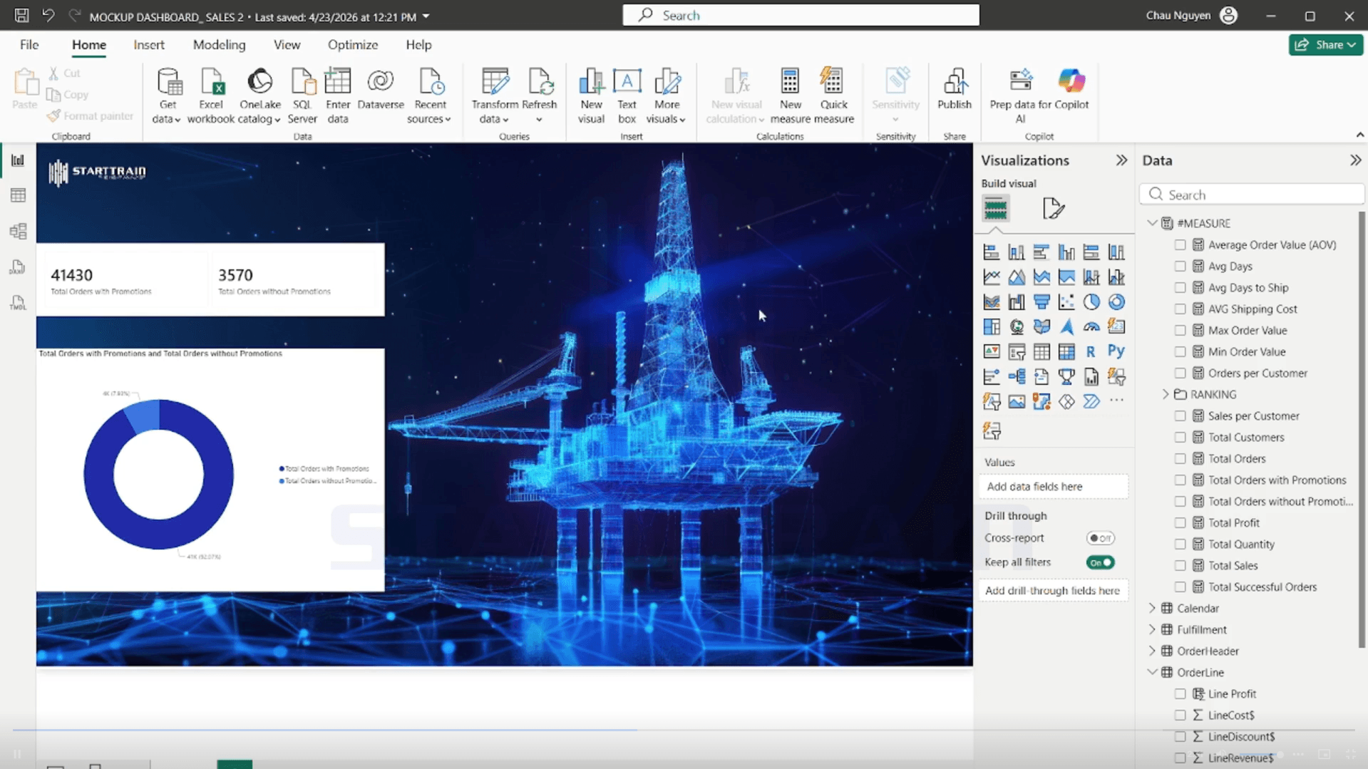The height and width of the screenshot is (769, 1368).
Task: Add the KPI visual
Action: (991, 352)
